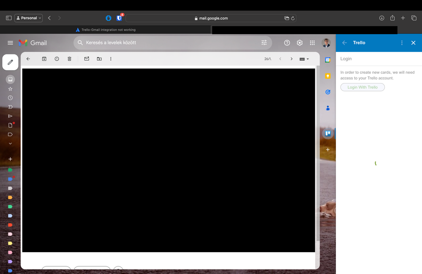This screenshot has width=422, height=274.
Task: Toggle Safari sidebar
Action: (x=8, y=18)
